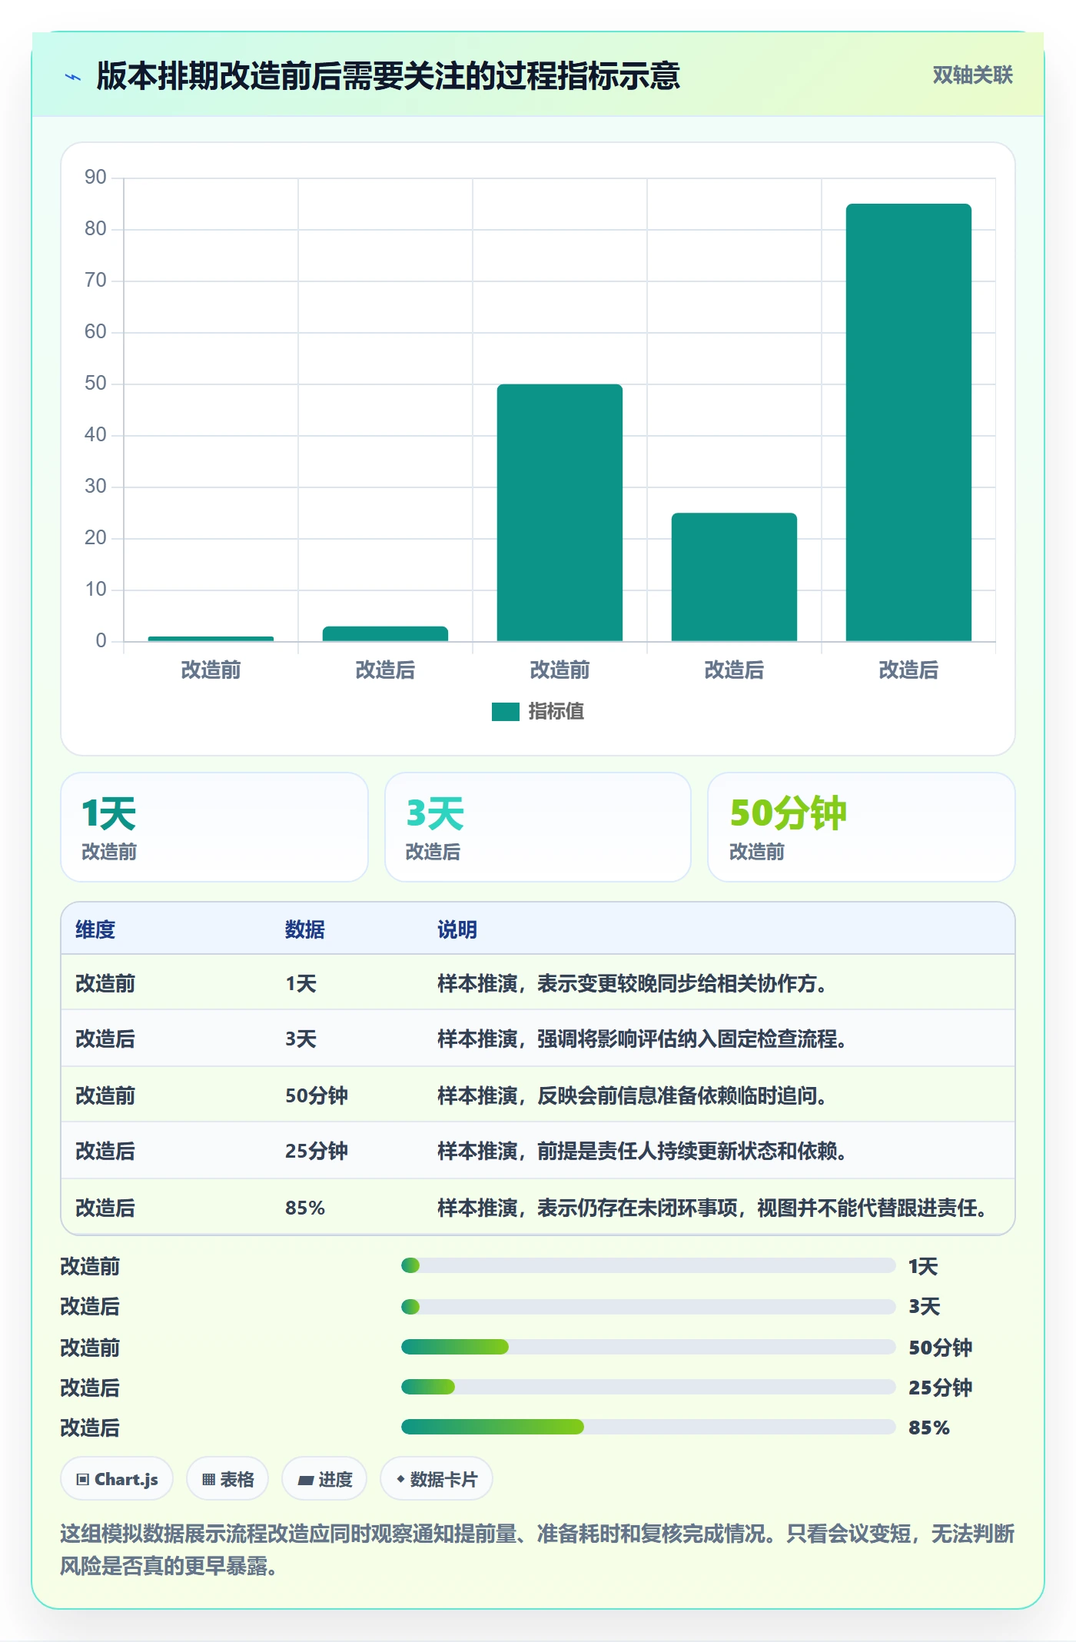Click the progress bar labeled 50分钟

(x=648, y=1347)
